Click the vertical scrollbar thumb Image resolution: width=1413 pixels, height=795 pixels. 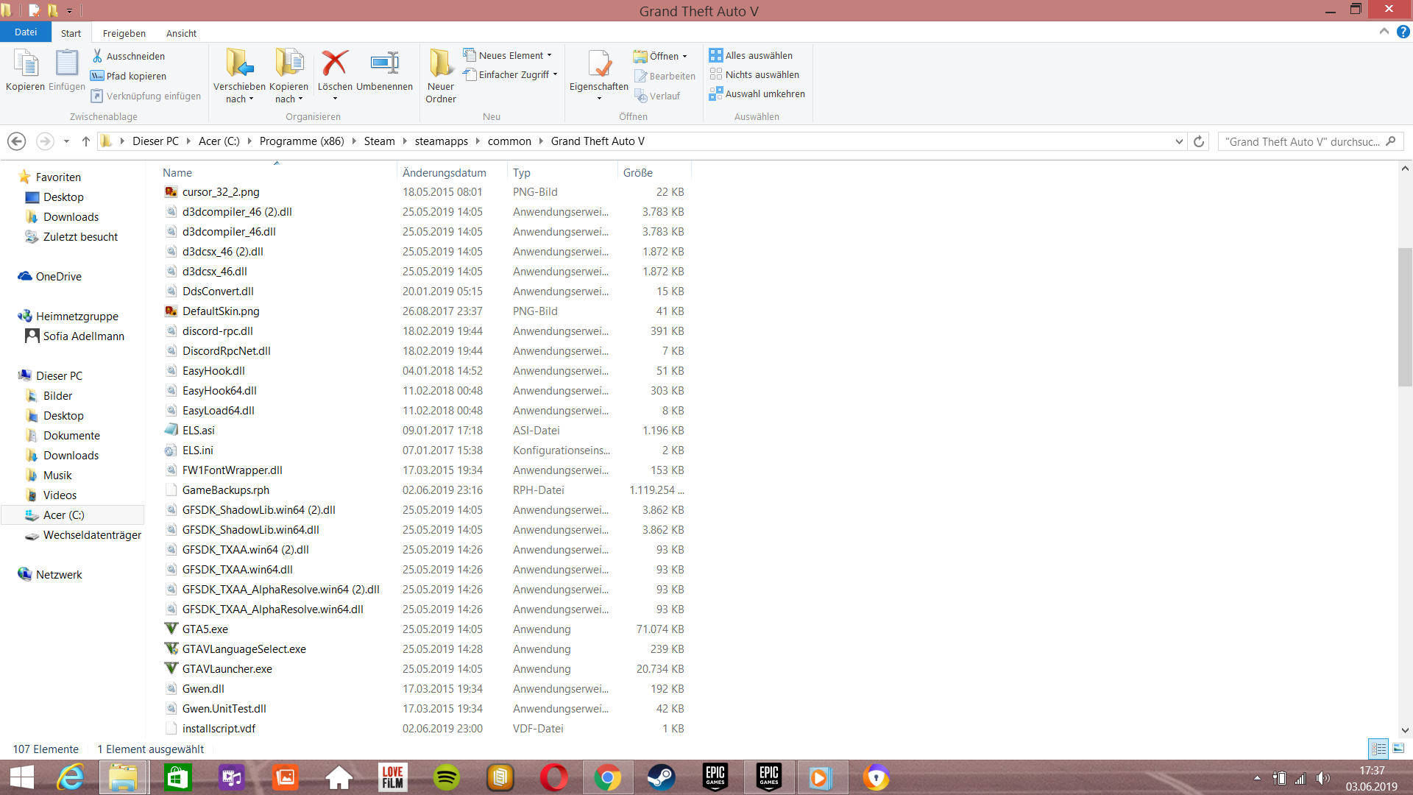click(1405, 317)
